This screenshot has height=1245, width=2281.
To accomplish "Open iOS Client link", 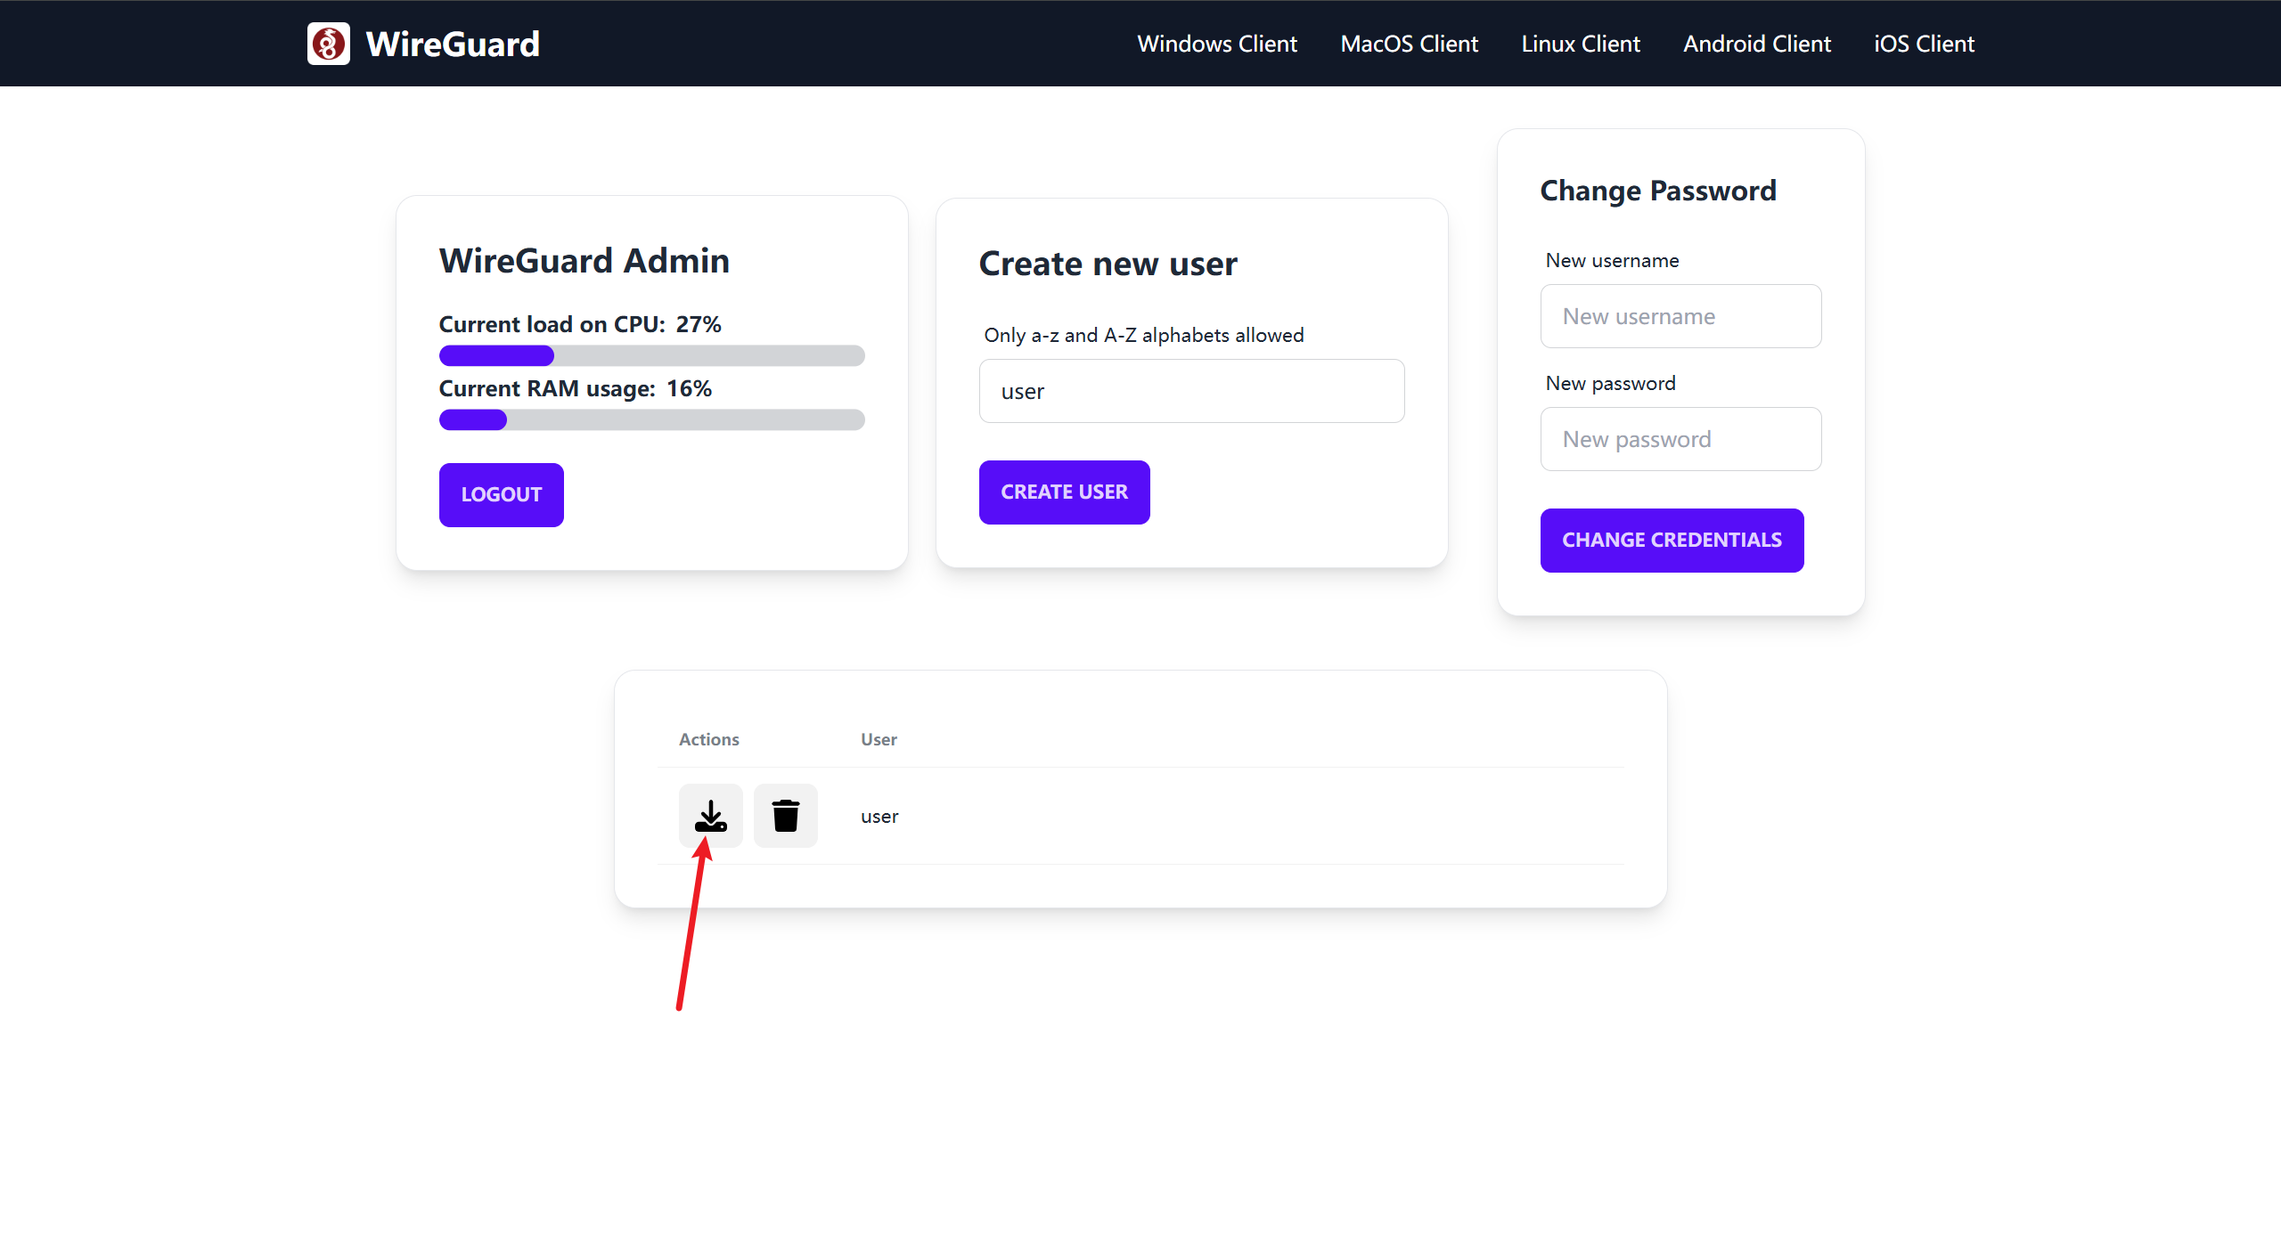I will [1924, 44].
